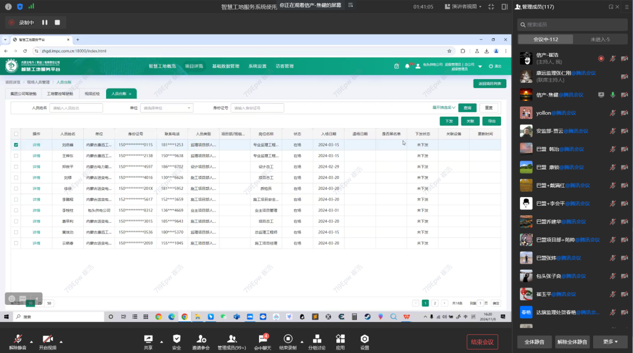The image size is (633, 353).
Task: Open the 更多 dropdown in members panel
Action: click(x=610, y=342)
